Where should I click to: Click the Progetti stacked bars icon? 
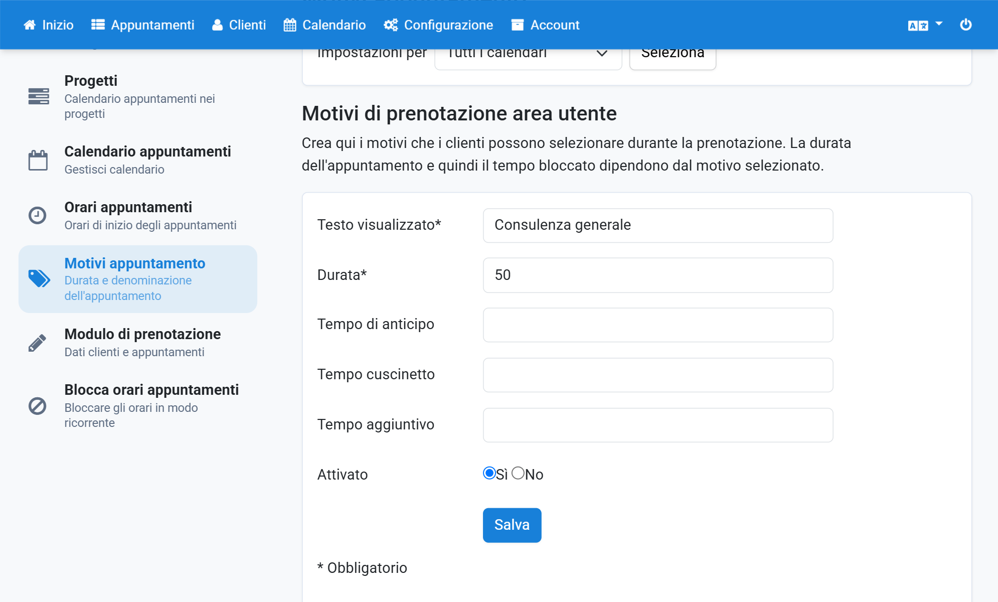(39, 96)
